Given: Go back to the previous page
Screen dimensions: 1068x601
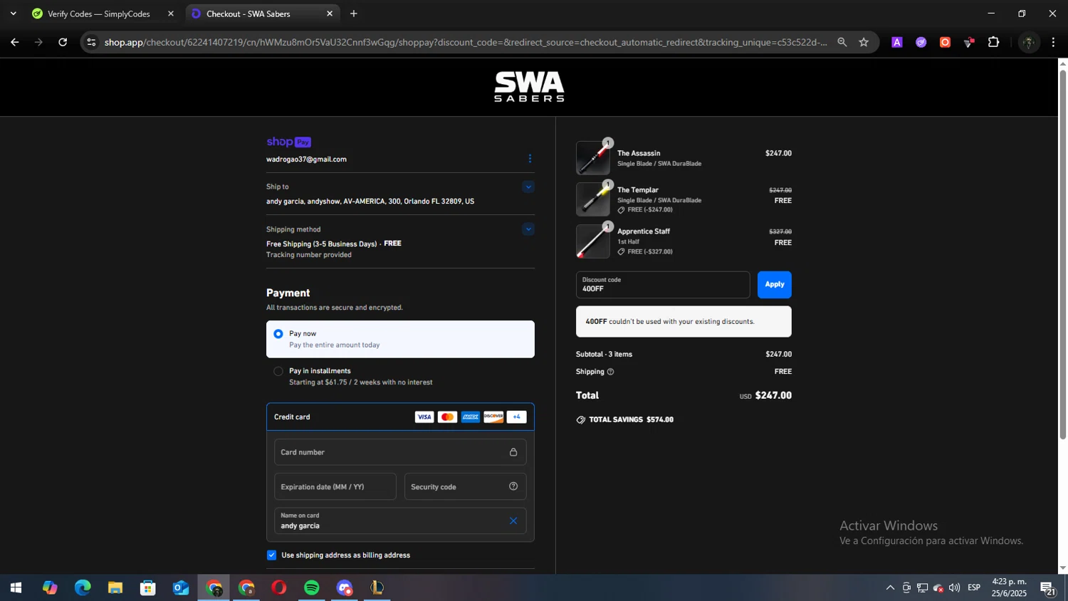Looking at the screenshot, I should 15,42.
